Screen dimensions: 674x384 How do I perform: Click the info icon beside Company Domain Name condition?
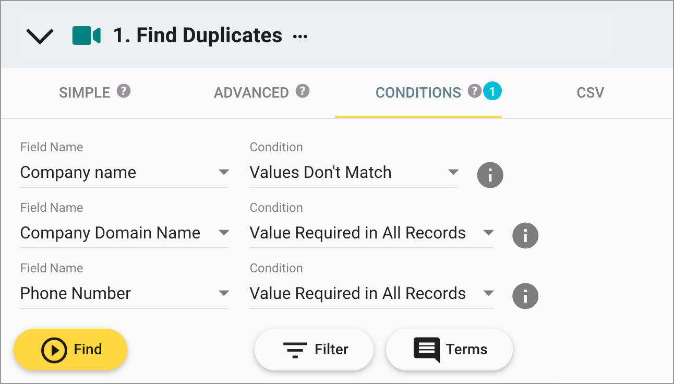[525, 236]
